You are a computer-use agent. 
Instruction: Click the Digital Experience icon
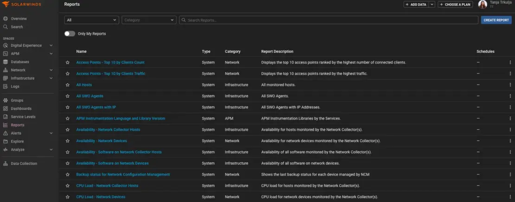(x=5, y=45)
